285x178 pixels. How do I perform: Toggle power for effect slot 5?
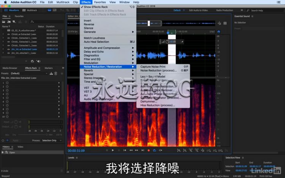pyautogui.click(x=7, y=98)
